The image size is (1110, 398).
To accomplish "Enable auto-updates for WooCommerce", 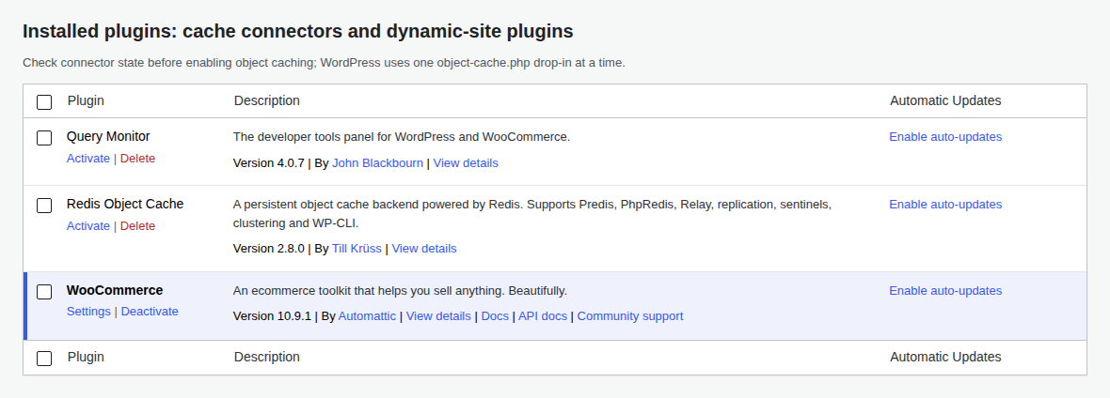I will tap(945, 291).
